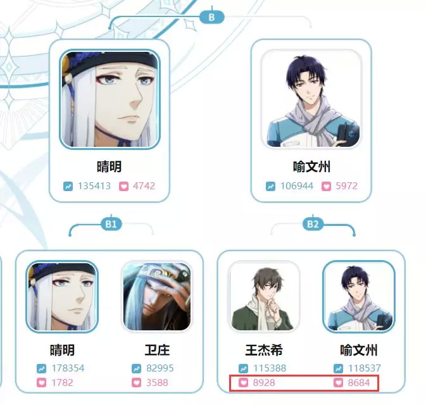Click the B bracket group badge
The height and width of the screenshot is (405, 426).
(x=212, y=17)
